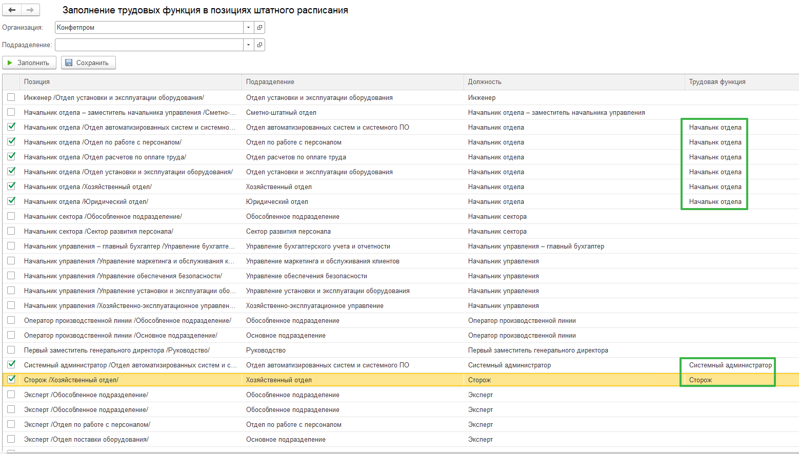Select department Управление установки и эксплуатации оборудования
The image size is (799, 454).
coord(328,291)
